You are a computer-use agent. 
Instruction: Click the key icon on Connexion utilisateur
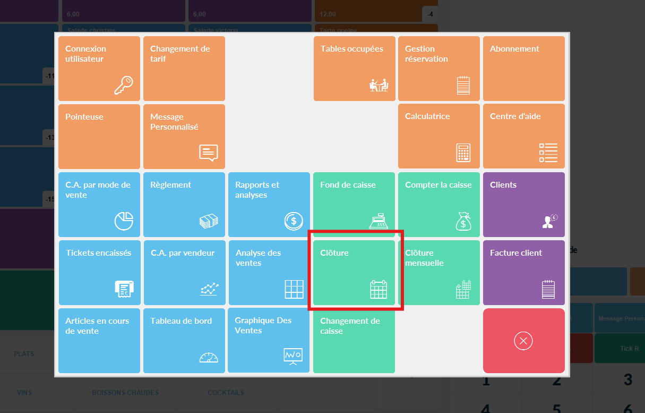pyautogui.click(x=123, y=85)
